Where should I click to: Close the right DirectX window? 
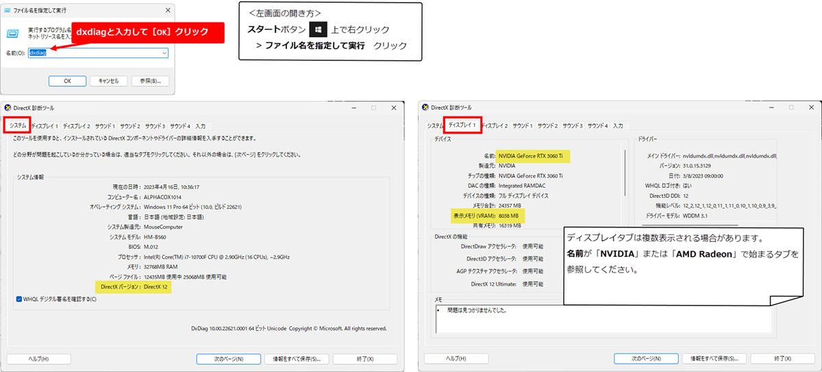[x=810, y=108]
